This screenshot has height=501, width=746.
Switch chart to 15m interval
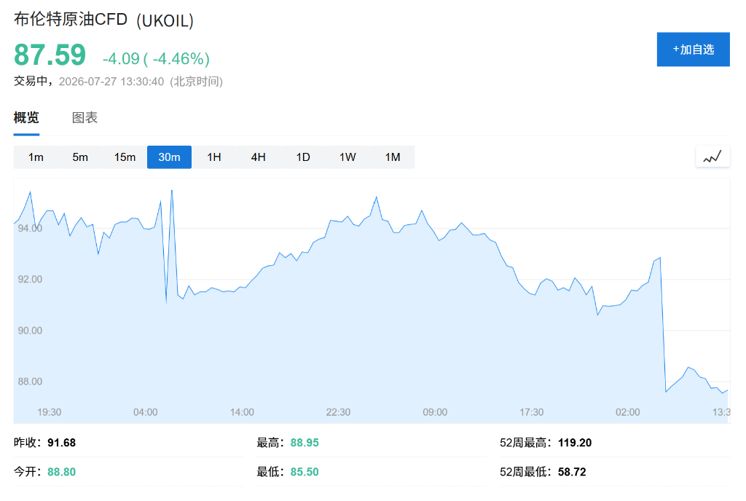[125, 157]
